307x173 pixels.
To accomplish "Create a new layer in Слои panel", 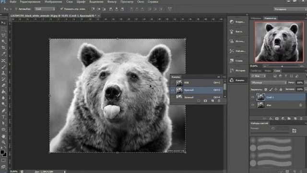I will 295,119.
